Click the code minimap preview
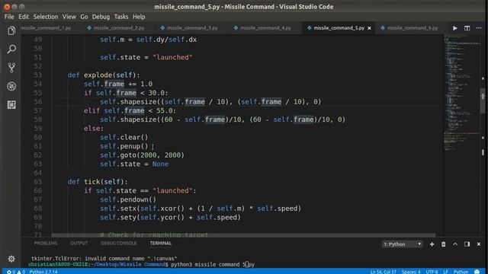This screenshot has height=274, width=488. click(461, 93)
